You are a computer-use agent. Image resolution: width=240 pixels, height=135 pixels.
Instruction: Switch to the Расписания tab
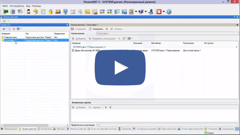pos(45,129)
